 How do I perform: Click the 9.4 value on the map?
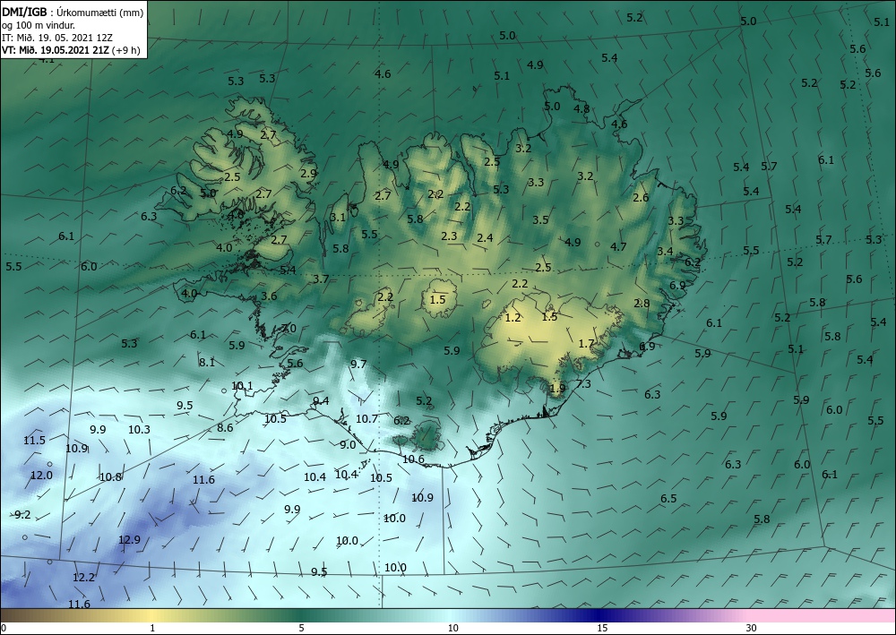point(321,400)
